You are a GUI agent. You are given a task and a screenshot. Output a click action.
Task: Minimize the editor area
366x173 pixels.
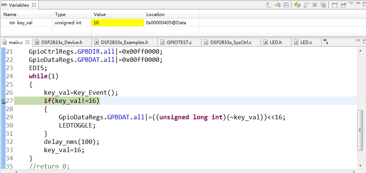click(x=358, y=40)
